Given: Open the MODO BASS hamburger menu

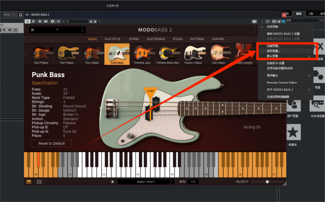Looking at the screenshot, I should point(32,30).
